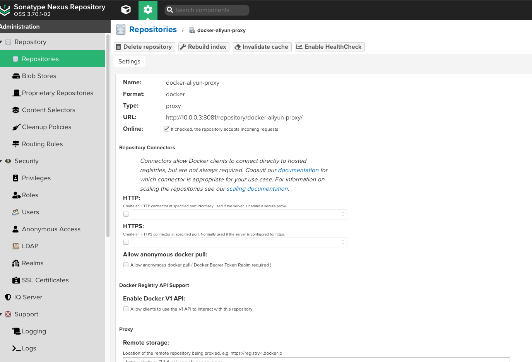The image size is (532, 362).
Task: Click the Repositories breadcrumb link
Action: pos(153,29)
